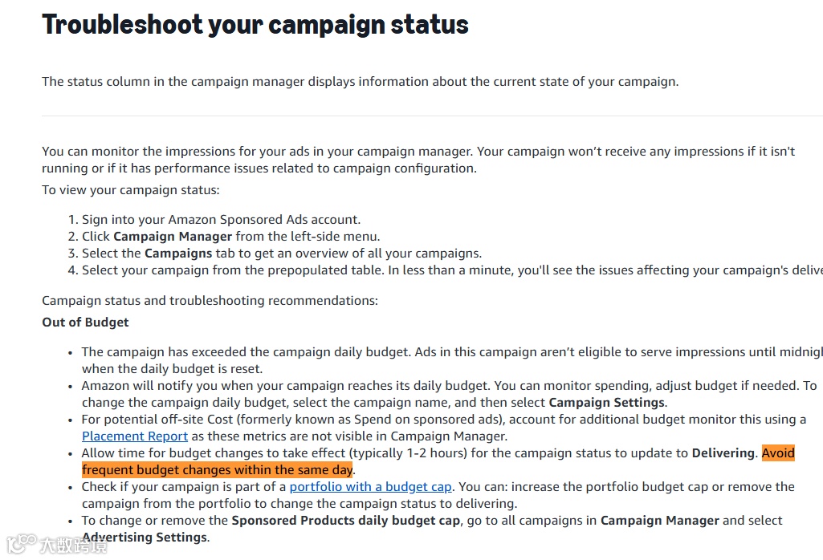Select the "Out of Budget" subheading
Screen dimensions: 823x560
[x=85, y=323]
